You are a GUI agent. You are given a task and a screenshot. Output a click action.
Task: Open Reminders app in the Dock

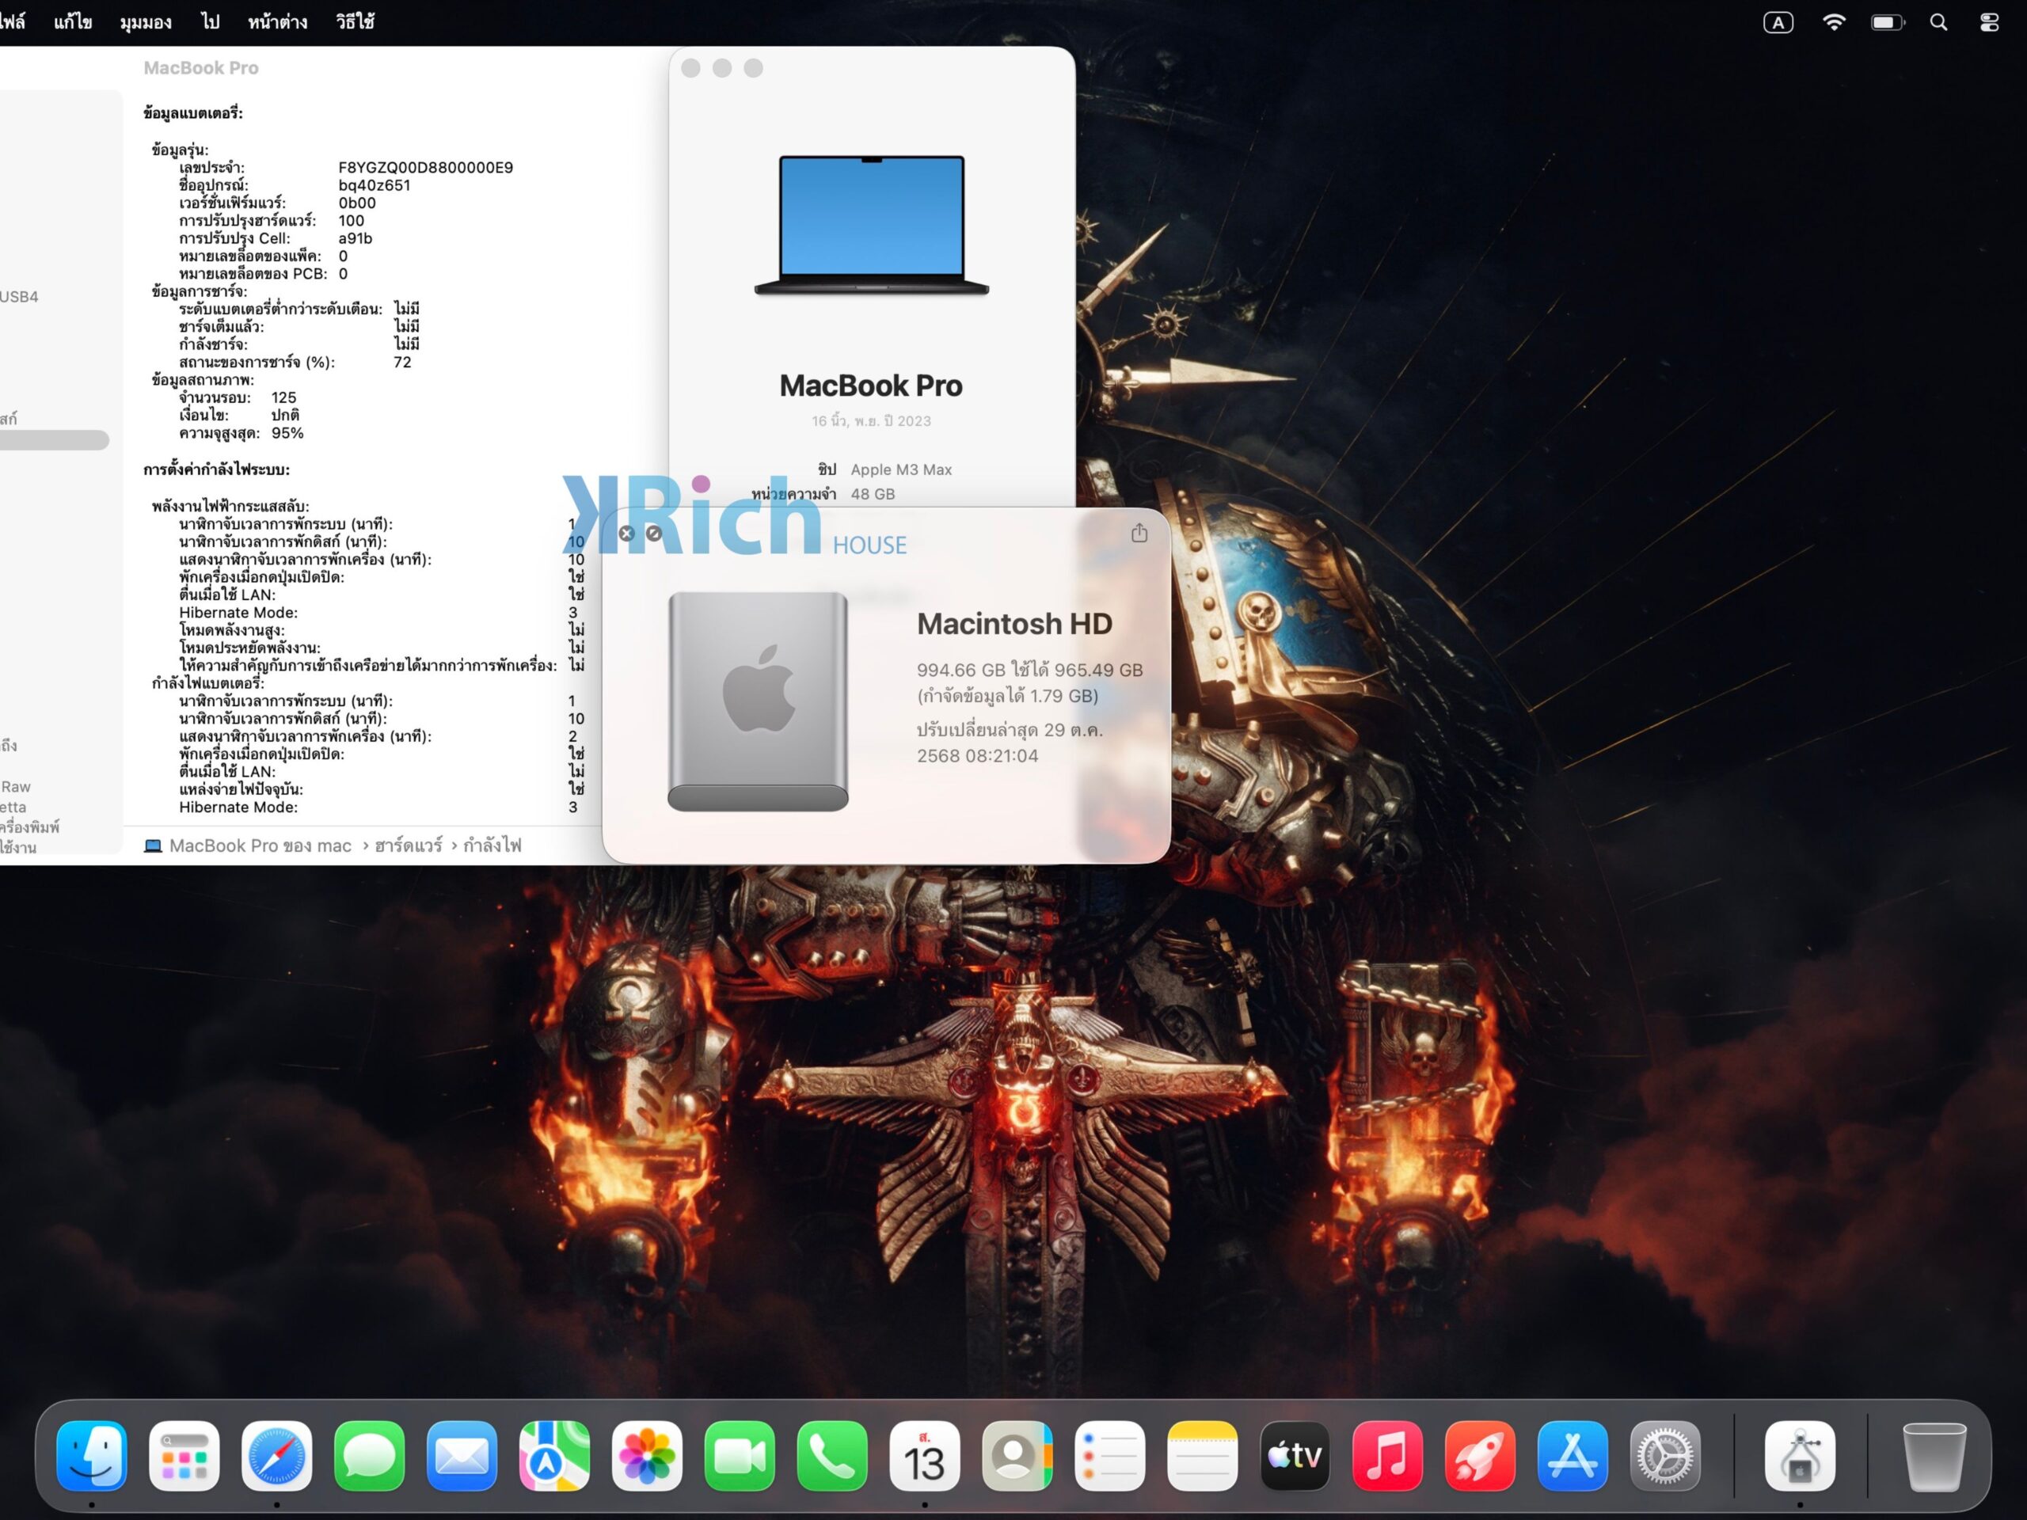point(1110,1455)
